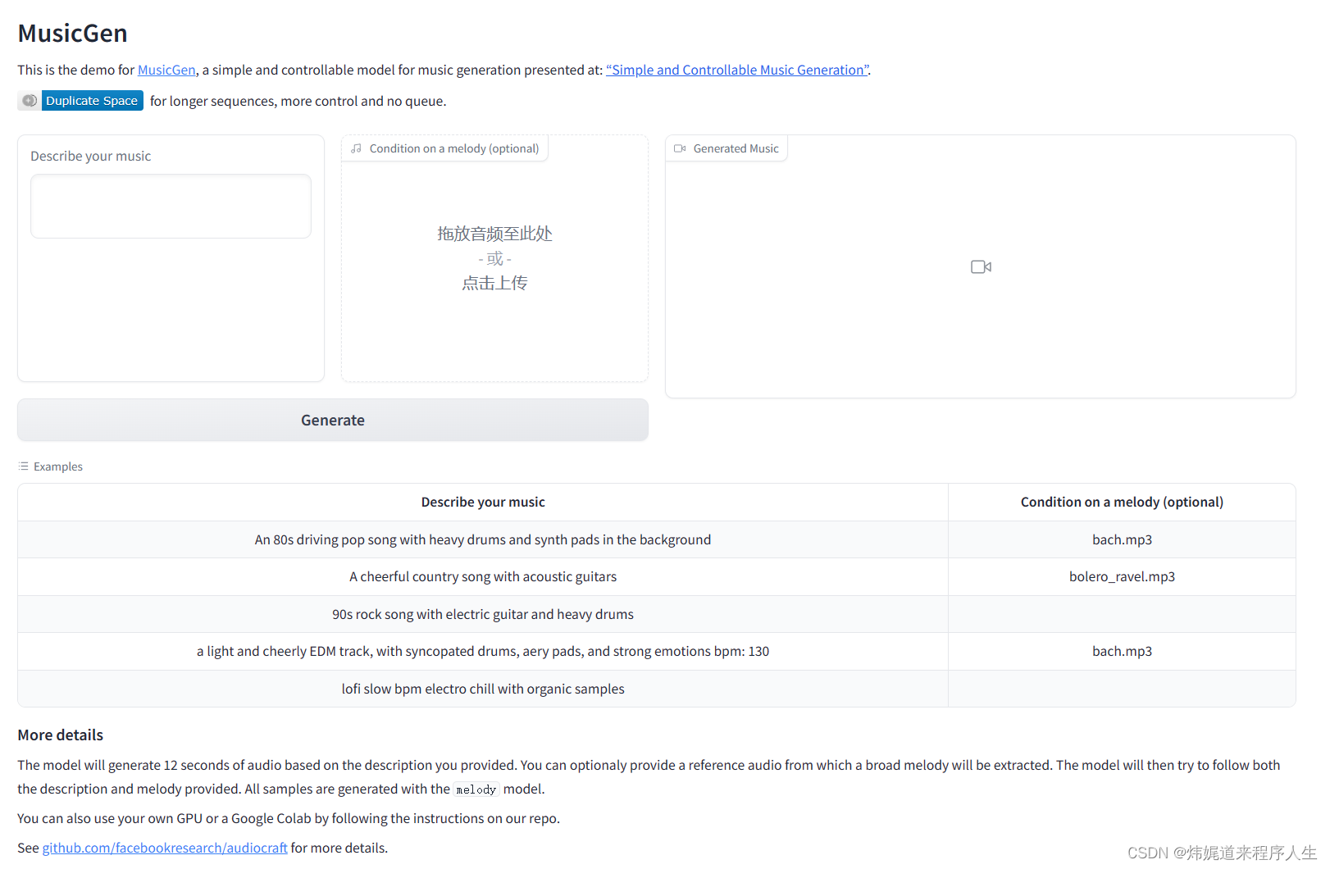Click bach.mp3 in the 80s pop song row

[1122, 539]
